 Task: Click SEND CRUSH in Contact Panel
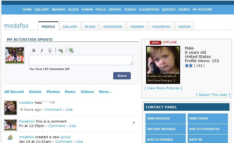click(208, 119)
